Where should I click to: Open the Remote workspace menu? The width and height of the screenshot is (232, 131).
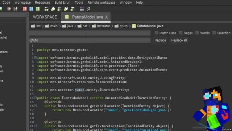click(x=101, y=3)
